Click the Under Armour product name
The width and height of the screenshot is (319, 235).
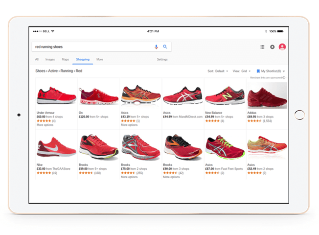[46, 113]
